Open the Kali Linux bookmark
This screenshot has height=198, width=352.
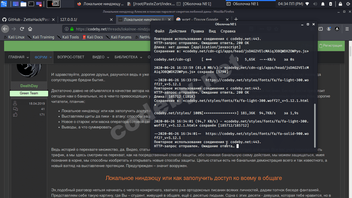[x=14, y=37]
